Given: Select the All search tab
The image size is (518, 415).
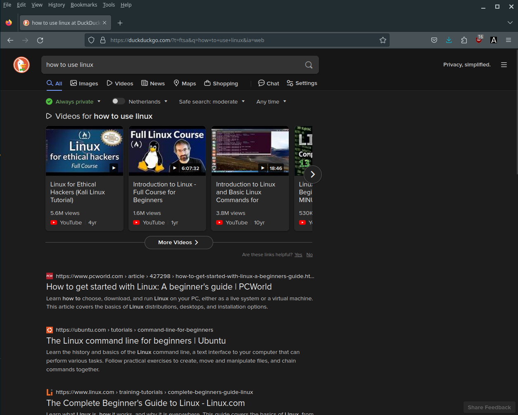Looking at the screenshot, I should 55,83.
